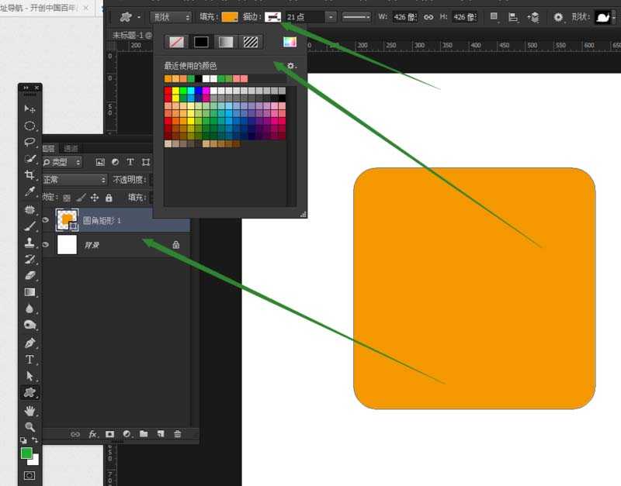
Task: Select the Lasso tool
Action: pyautogui.click(x=29, y=142)
